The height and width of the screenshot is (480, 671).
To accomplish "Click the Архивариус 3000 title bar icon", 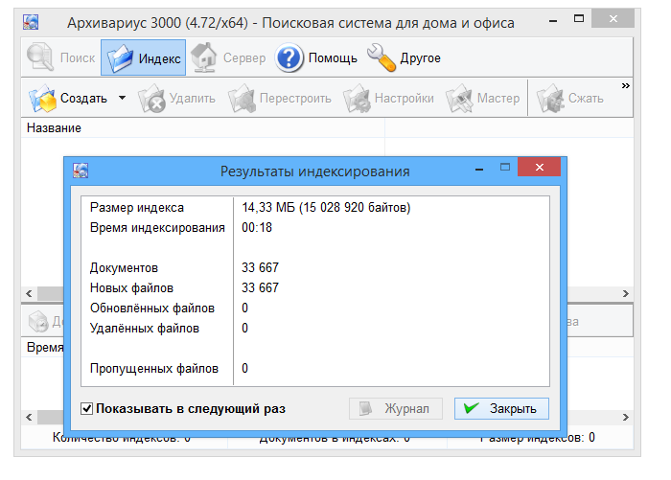I will click(31, 22).
